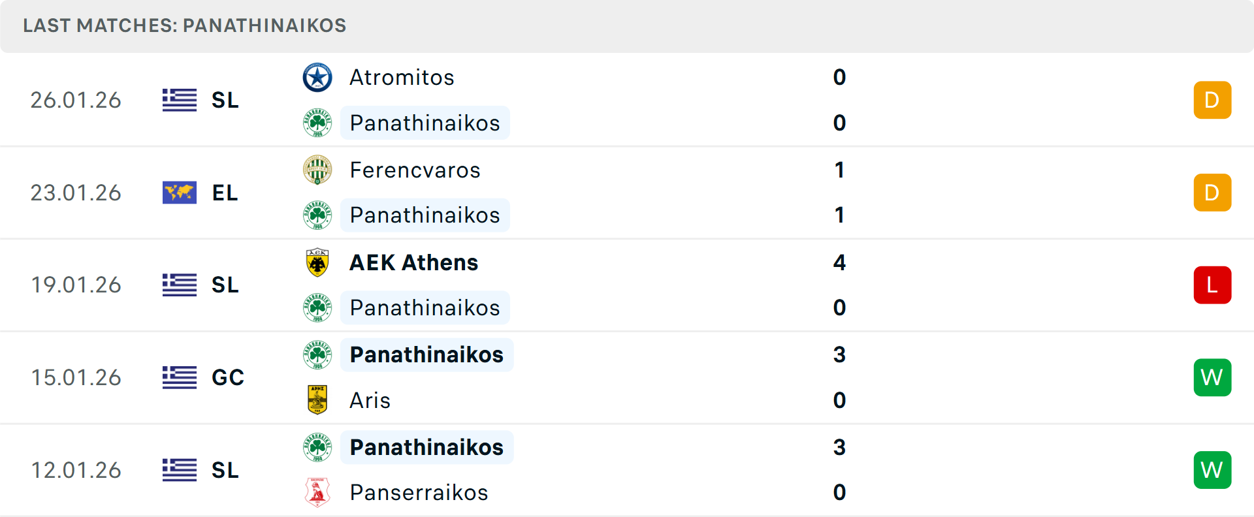
Task: Open the AEK Athens team link
Action: pyautogui.click(x=413, y=262)
